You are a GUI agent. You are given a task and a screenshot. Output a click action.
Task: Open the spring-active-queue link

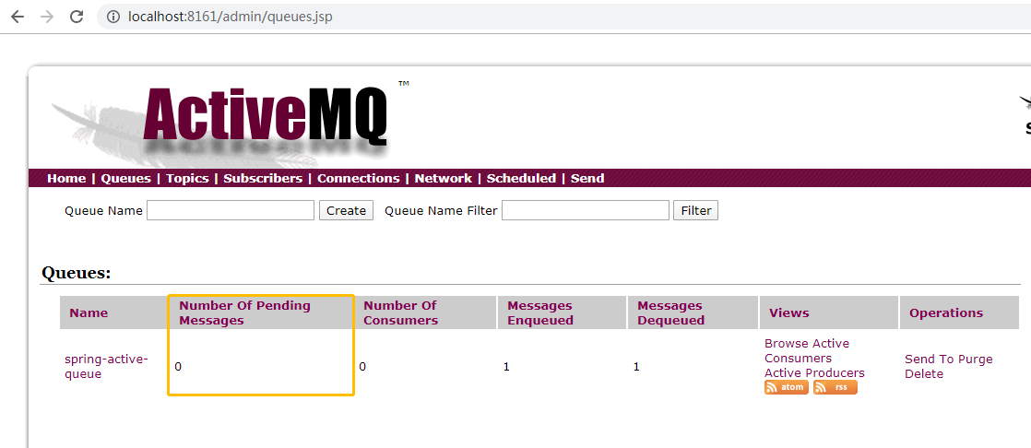pyautogui.click(x=107, y=367)
